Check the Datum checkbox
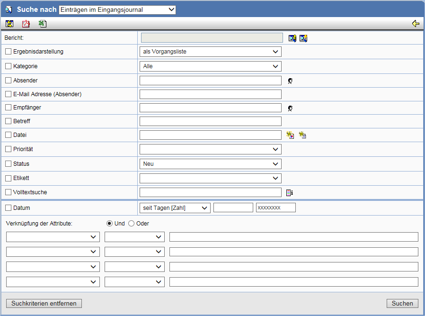 coord(9,208)
